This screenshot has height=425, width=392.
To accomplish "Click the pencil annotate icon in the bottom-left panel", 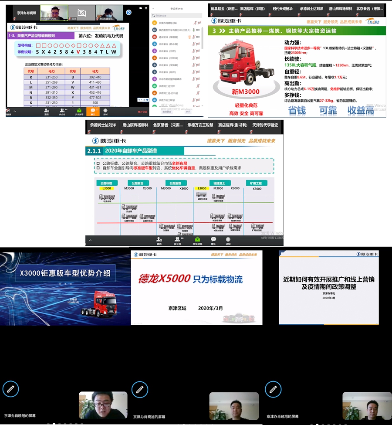I will pos(10,389).
